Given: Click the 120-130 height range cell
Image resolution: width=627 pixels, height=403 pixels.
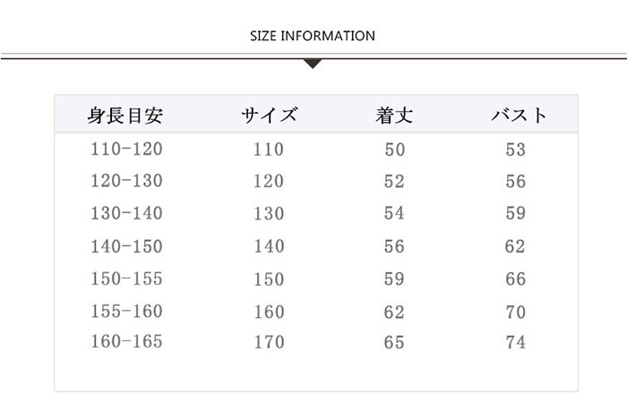Looking at the screenshot, I should [126, 181].
